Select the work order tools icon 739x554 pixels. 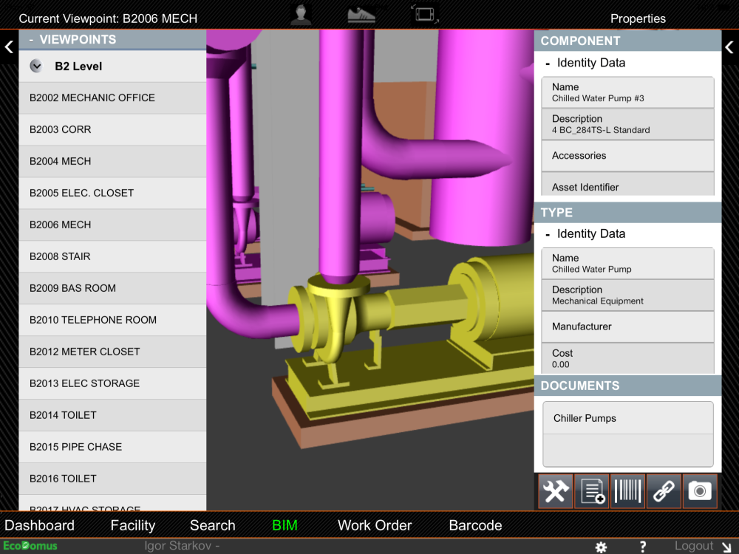555,490
